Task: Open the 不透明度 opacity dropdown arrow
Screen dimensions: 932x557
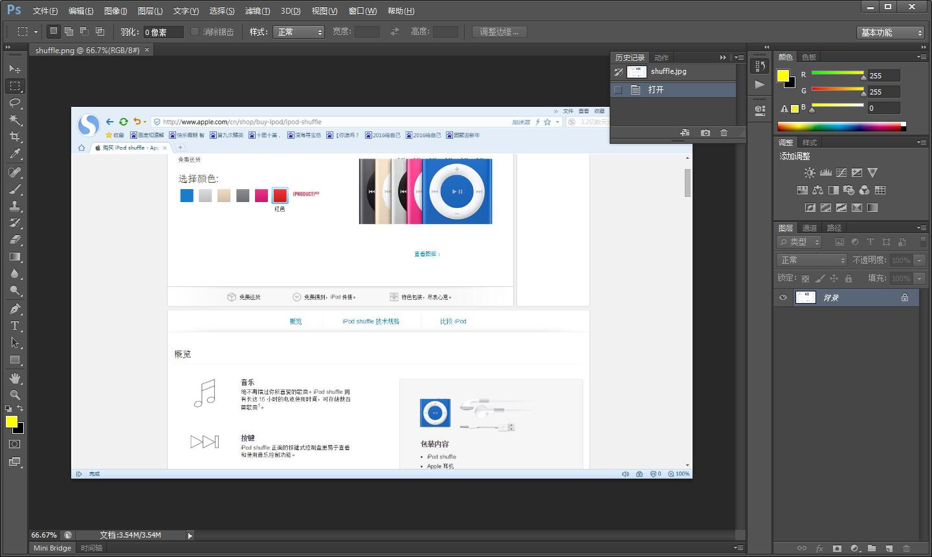Action: click(919, 260)
